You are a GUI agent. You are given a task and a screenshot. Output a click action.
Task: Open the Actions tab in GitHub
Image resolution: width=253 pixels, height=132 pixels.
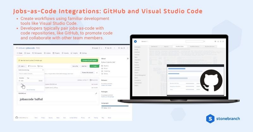(x=47, y=53)
